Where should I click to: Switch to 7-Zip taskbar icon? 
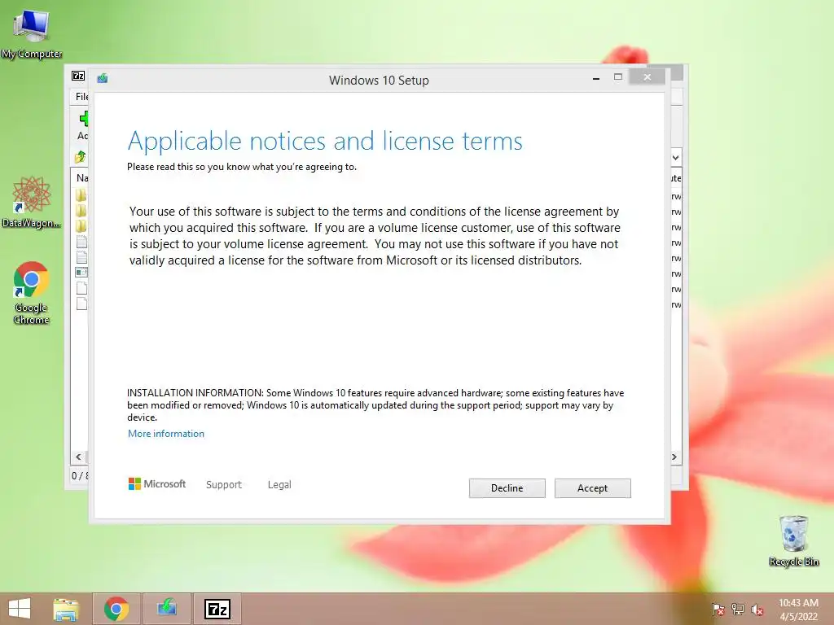tap(217, 609)
